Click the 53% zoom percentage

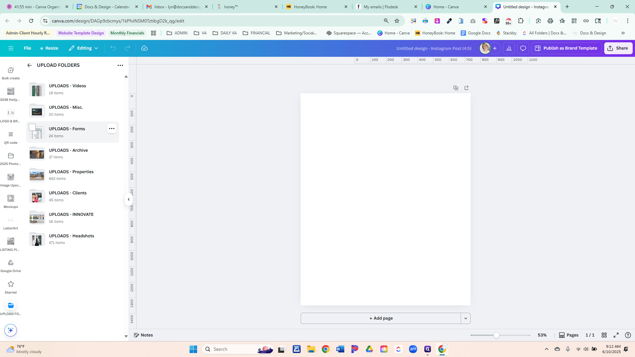point(542,335)
